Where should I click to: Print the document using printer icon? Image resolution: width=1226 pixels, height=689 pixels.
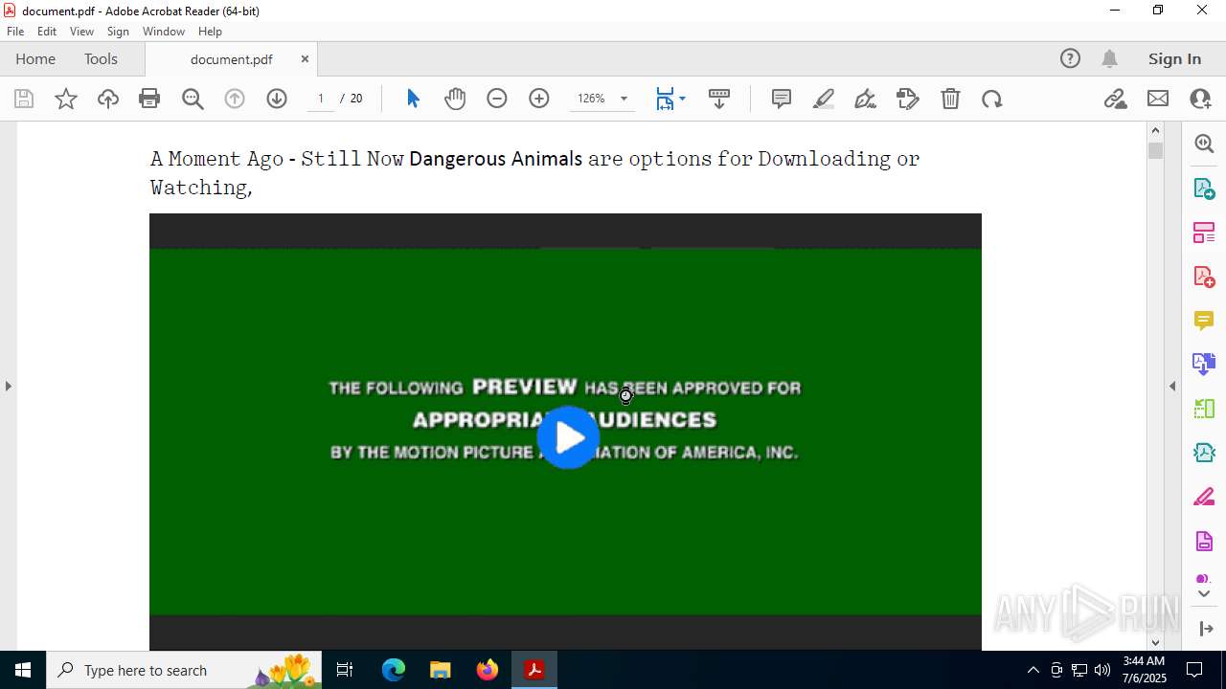pyautogui.click(x=149, y=99)
